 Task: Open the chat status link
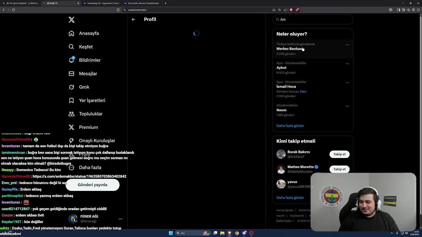79,176
